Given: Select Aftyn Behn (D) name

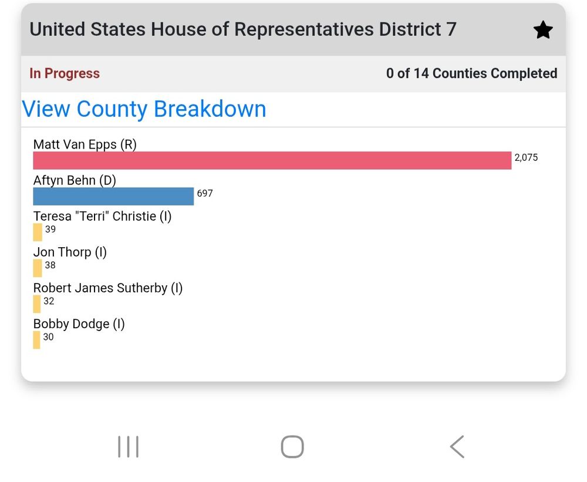Looking at the screenshot, I should tap(75, 180).
